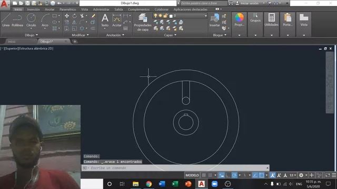The height and width of the screenshot is (189, 337).
Task: Switch to the Inserción ribbon tab
Action: (x=33, y=9)
